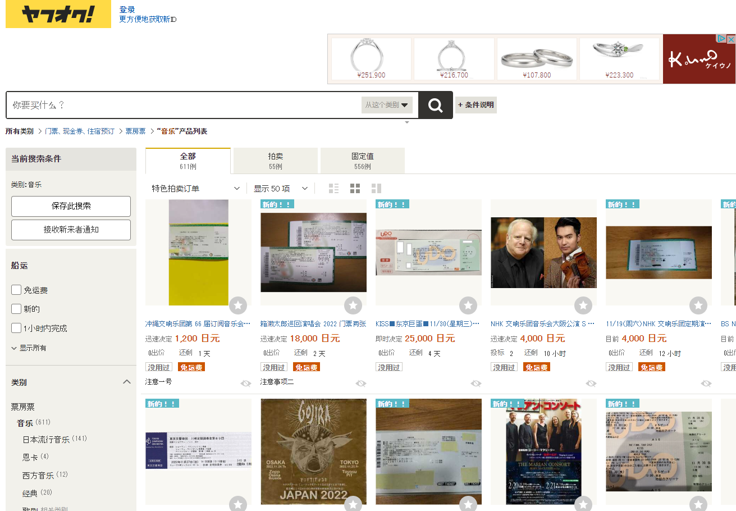Screen dimensions: 736x511
Task: Open the 日本流行音乐 category link
Action: 47,439
